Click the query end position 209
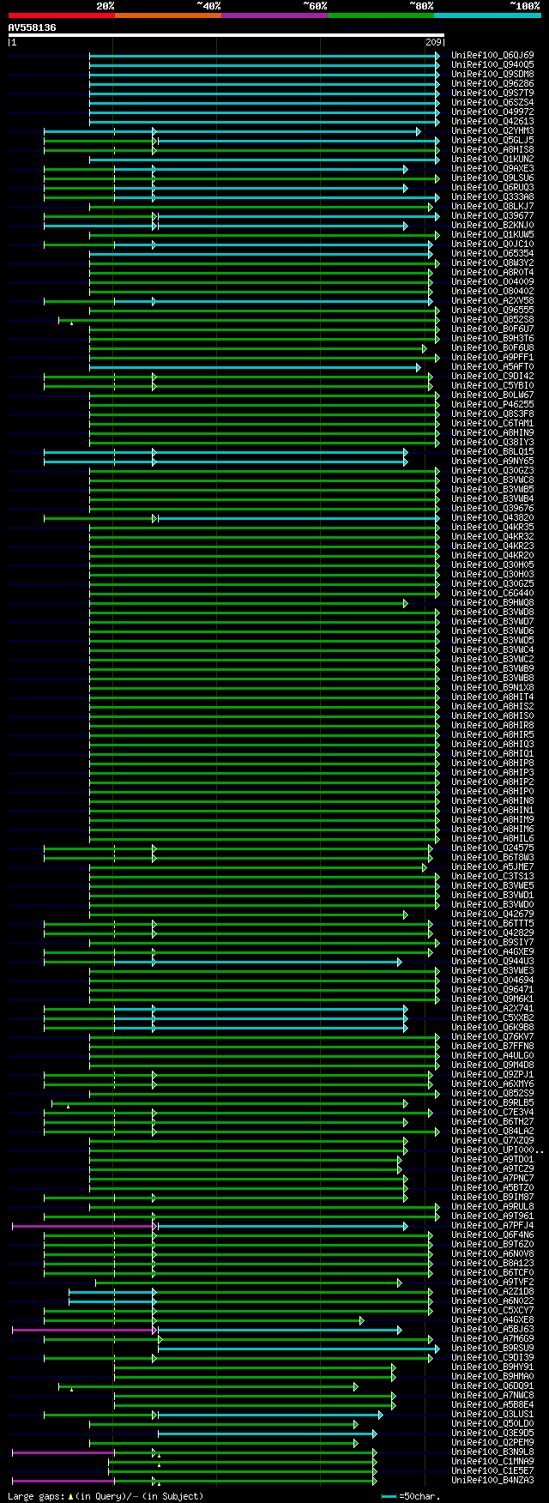The image size is (549, 1503). point(434,42)
